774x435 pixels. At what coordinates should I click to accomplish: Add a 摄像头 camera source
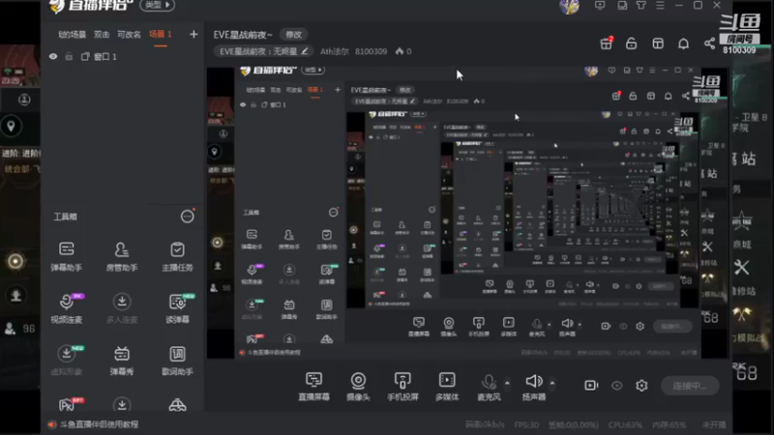[x=358, y=386]
